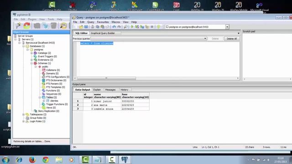The width and height of the screenshot is (292, 164).
Task: Click the Windows Start orb
Action: pyautogui.click(x=5, y=160)
